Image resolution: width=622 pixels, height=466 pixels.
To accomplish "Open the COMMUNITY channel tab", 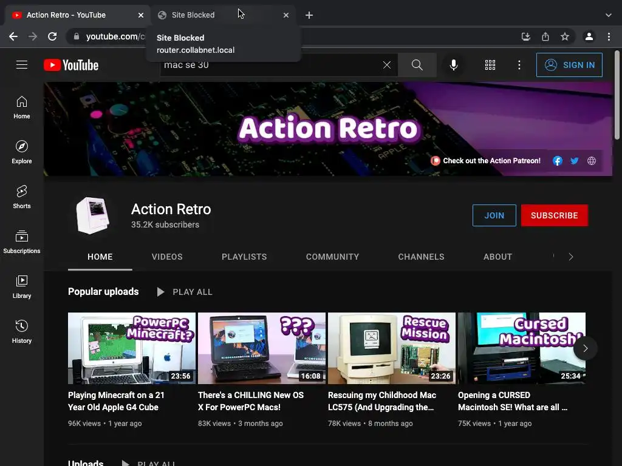I will tap(332, 257).
